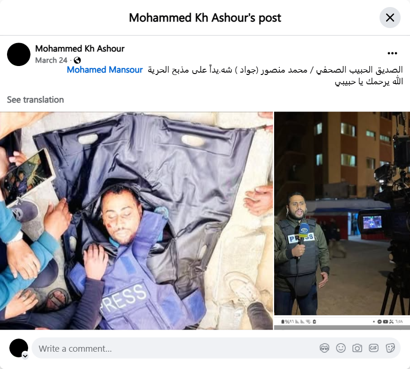Click Mohammed Kh Ashour's profile picture
The height and width of the screenshot is (369, 410).
click(x=19, y=54)
